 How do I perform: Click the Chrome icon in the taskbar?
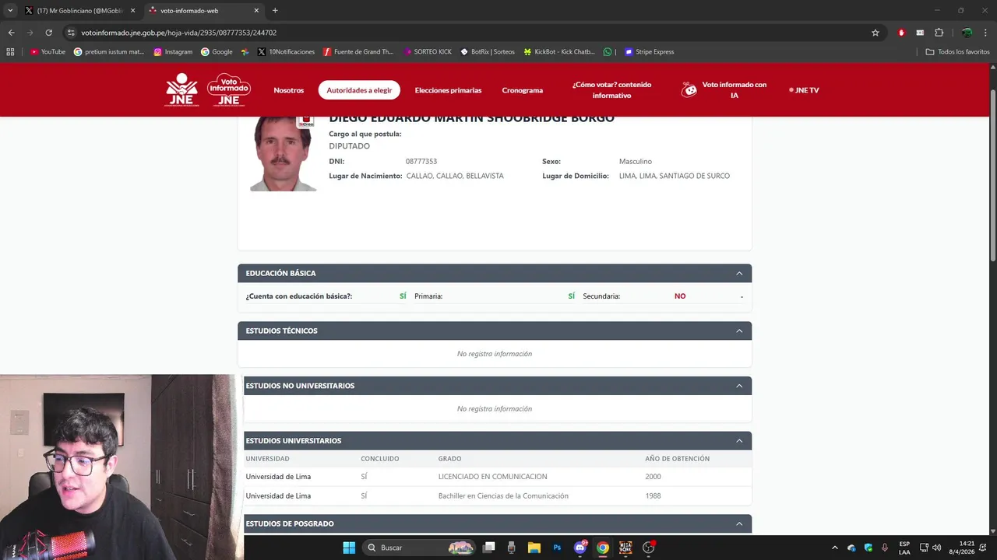click(602, 548)
